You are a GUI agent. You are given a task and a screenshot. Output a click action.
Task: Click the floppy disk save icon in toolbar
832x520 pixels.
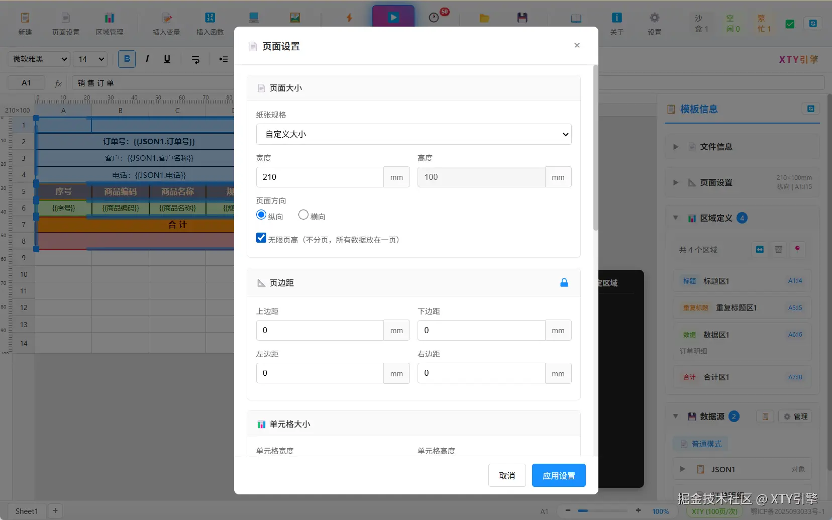pyautogui.click(x=523, y=18)
